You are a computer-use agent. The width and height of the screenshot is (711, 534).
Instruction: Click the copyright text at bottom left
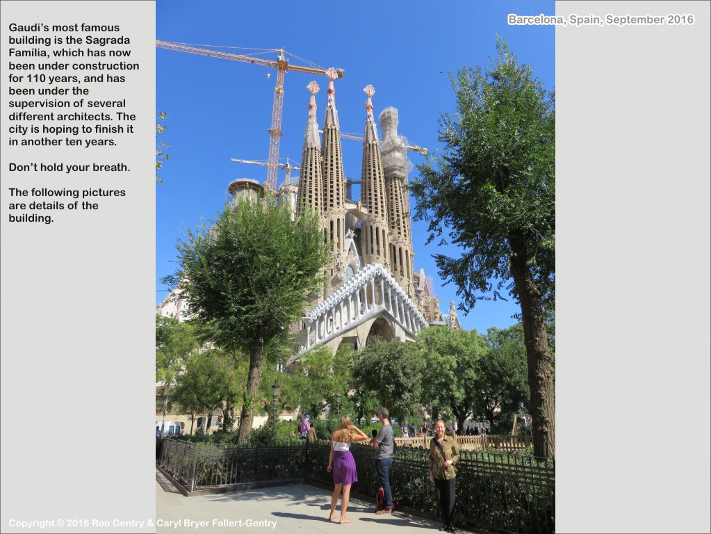142,523
